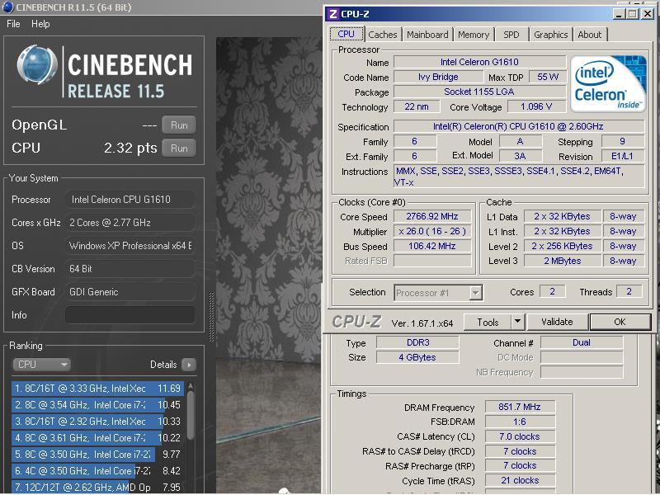The image size is (660, 495).
Task: Click the Cycle Time value 21 clocks
Action: 520,480
